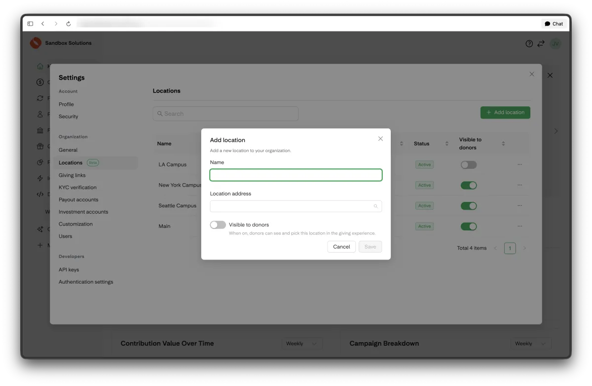This screenshot has height=386, width=592.
Task: Click the X at the far right of the page
Action: coord(550,75)
